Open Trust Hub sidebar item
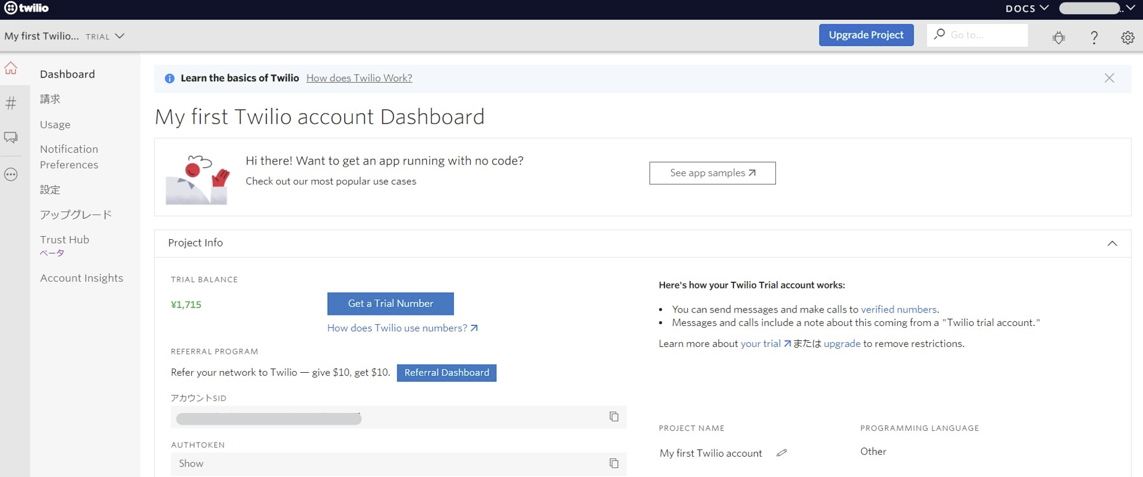This screenshot has width=1143, height=477. tap(65, 240)
